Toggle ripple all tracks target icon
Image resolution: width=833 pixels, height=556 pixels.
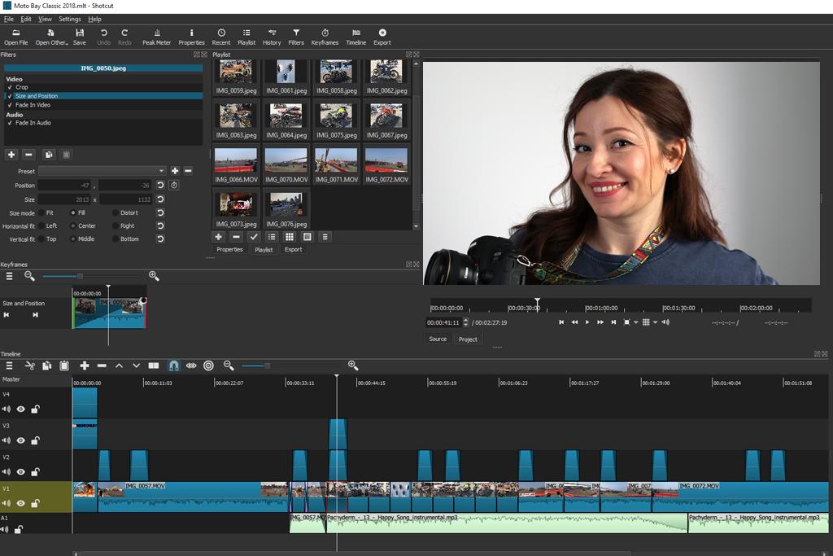tap(209, 366)
